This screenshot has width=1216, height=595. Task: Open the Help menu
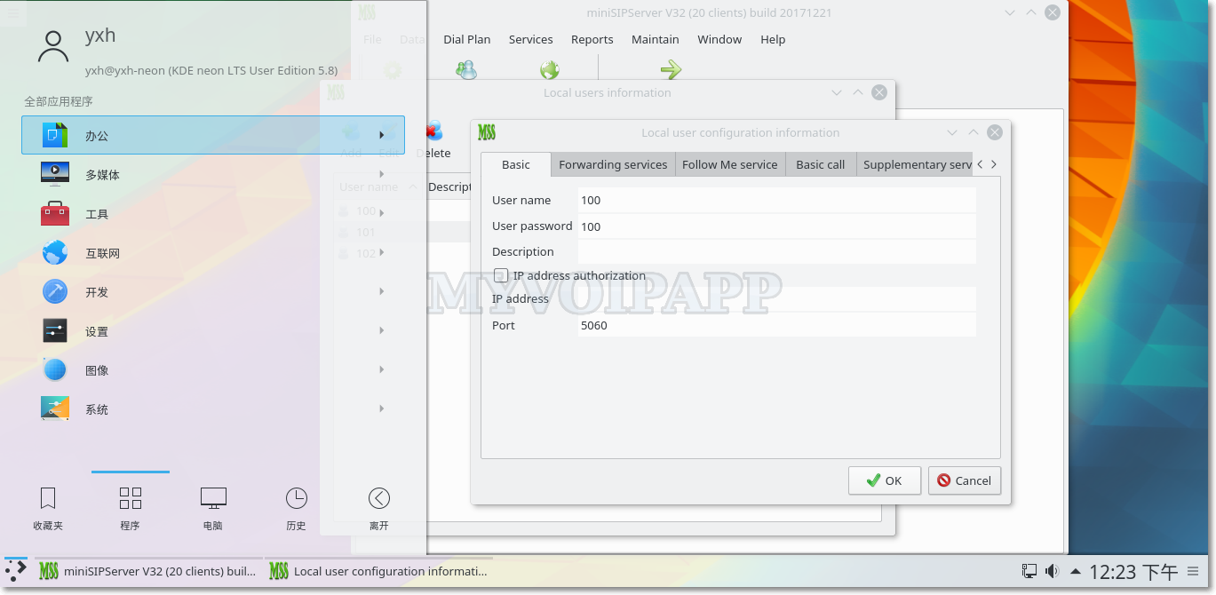point(773,39)
